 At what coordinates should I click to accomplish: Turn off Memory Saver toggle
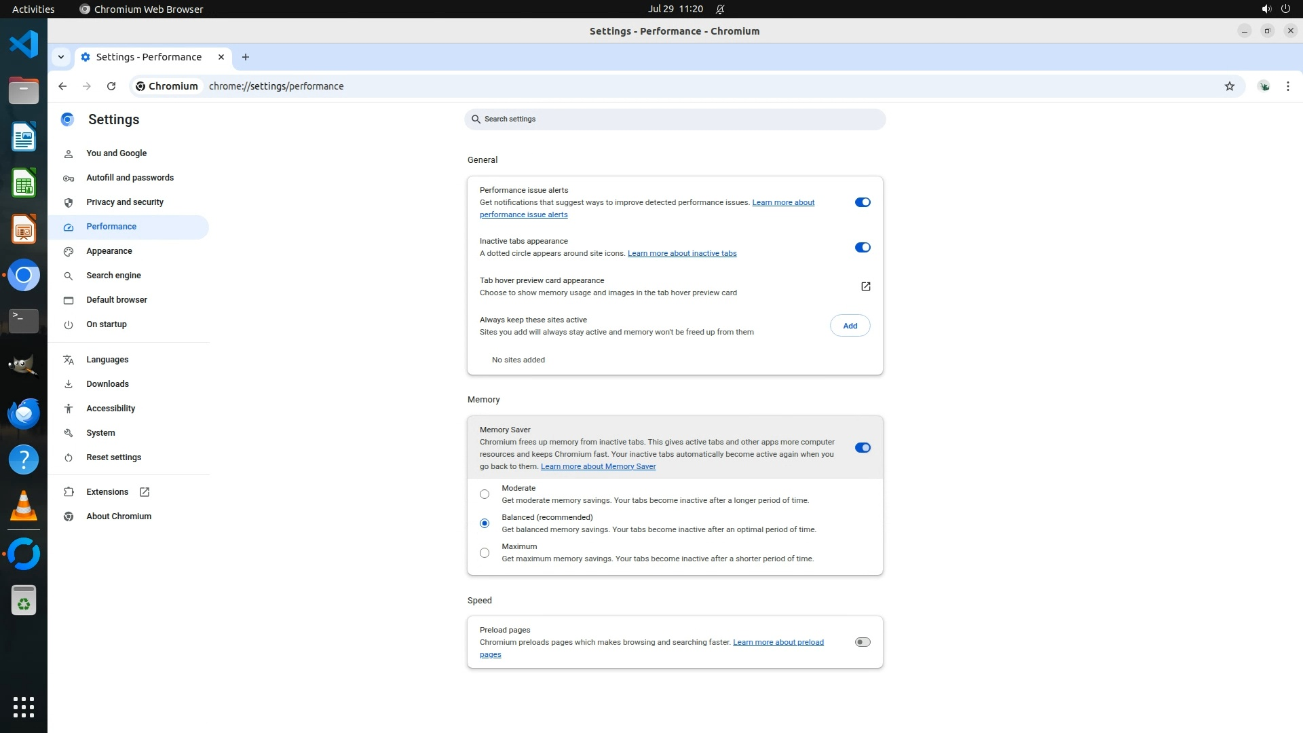point(862,448)
